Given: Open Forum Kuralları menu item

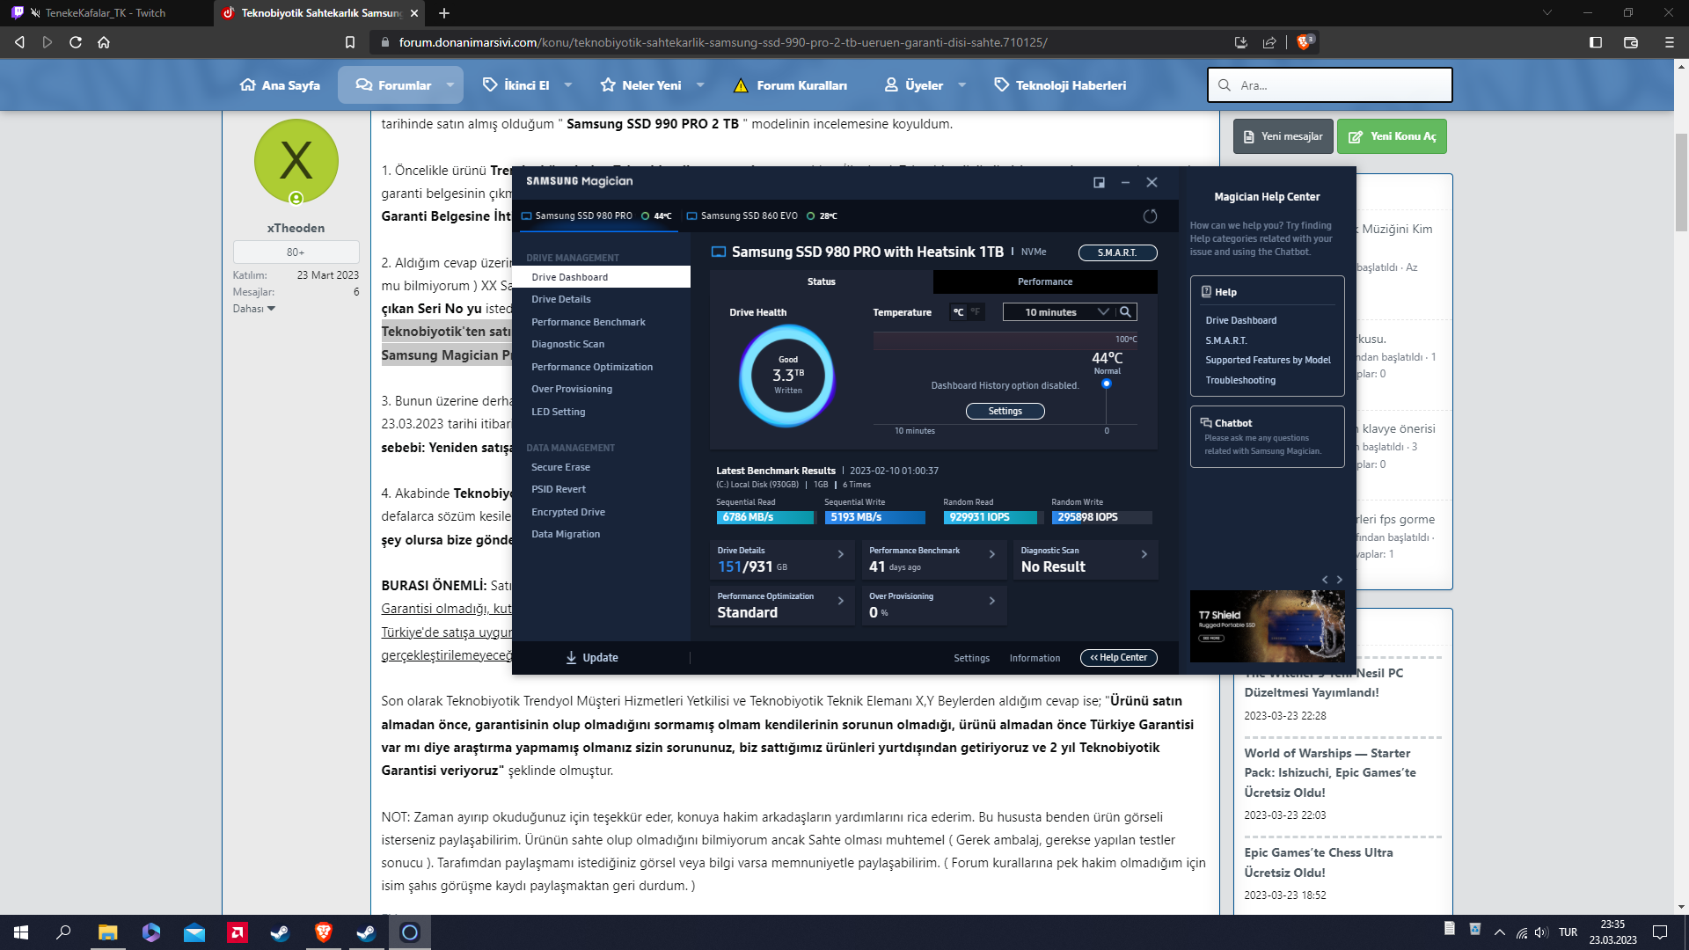Looking at the screenshot, I should [791, 85].
